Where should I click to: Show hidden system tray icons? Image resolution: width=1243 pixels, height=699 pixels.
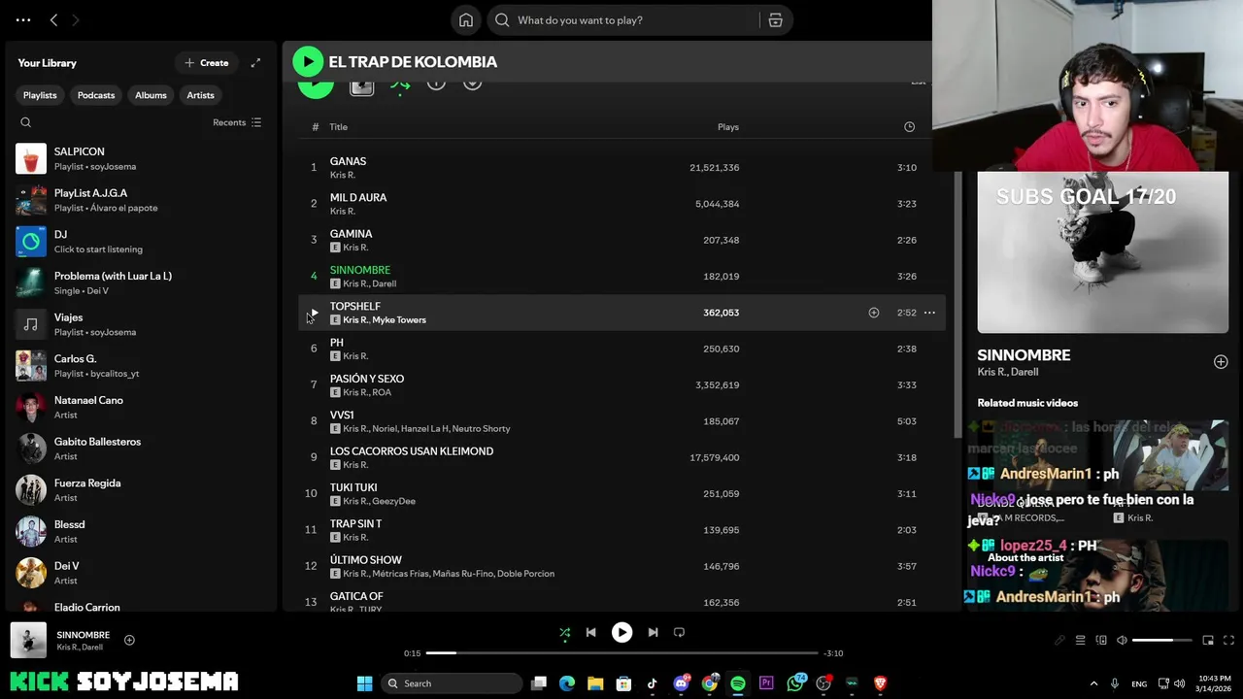coord(1093,683)
